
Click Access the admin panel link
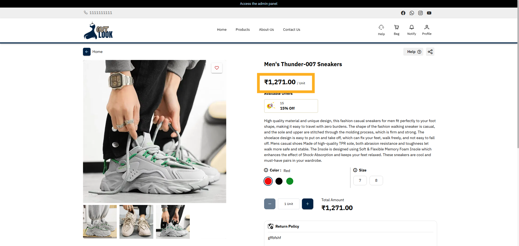(x=258, y=4)
